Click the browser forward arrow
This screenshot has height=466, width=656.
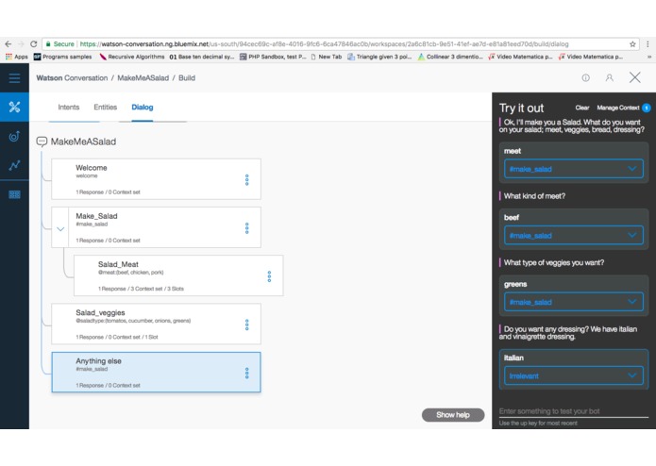(21, 44)
